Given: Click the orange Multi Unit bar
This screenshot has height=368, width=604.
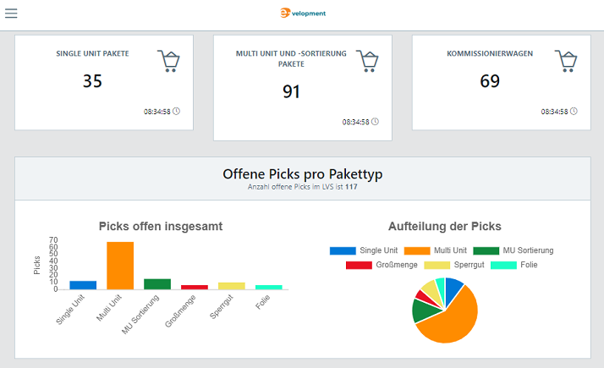Looking at the screenshot, I should [120, 266].
